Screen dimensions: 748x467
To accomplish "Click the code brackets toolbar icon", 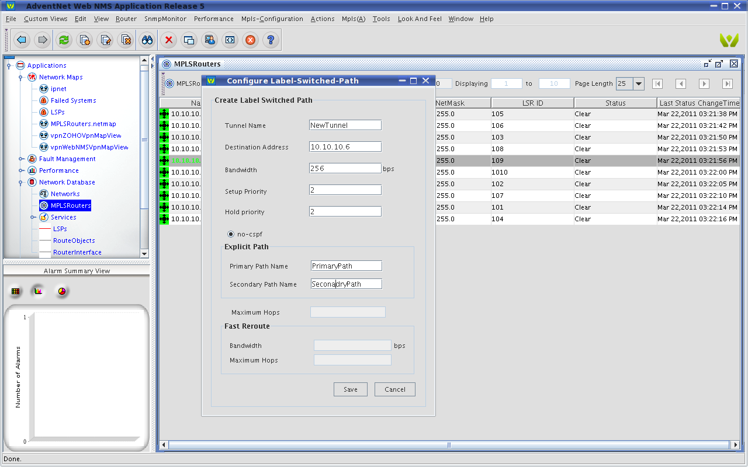I will coord(230,40).
